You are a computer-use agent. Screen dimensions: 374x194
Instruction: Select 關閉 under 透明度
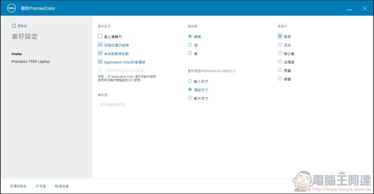pos(190,37)
